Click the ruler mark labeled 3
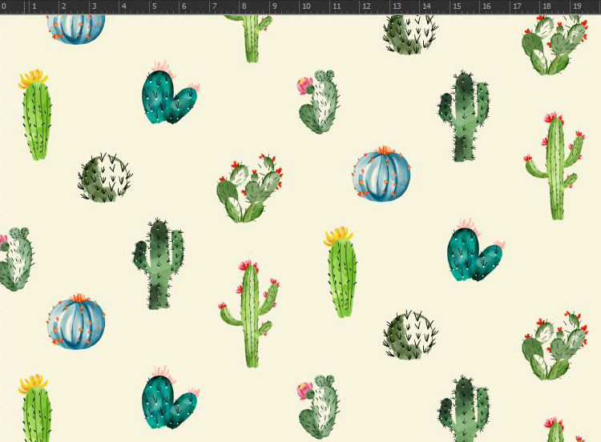Viewport: 601px width, 442px height. click(95, 6)
